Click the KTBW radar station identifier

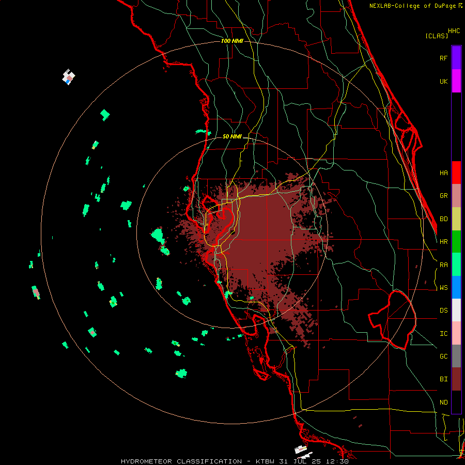coord(265,461)
